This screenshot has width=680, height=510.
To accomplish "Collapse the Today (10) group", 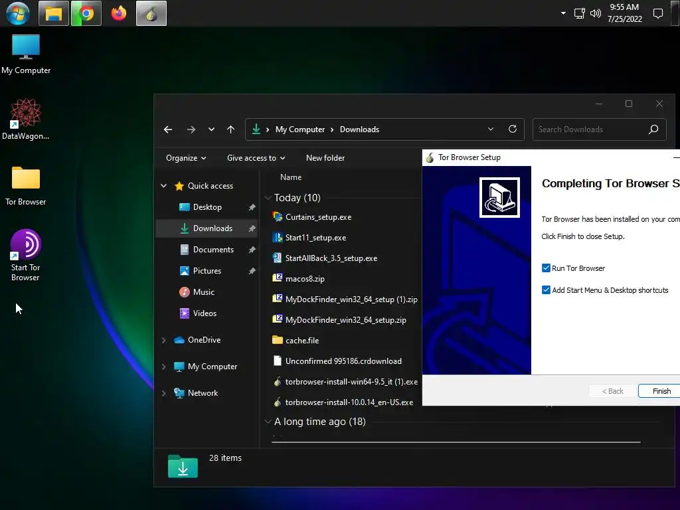I will click(x=268, y=198).
